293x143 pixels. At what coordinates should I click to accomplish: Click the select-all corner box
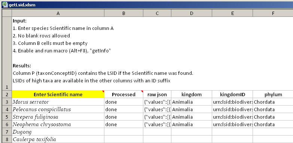(7, 13)
